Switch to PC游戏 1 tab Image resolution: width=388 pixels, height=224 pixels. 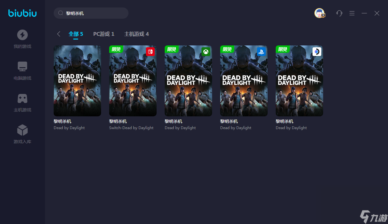click(x=104, y=34)
